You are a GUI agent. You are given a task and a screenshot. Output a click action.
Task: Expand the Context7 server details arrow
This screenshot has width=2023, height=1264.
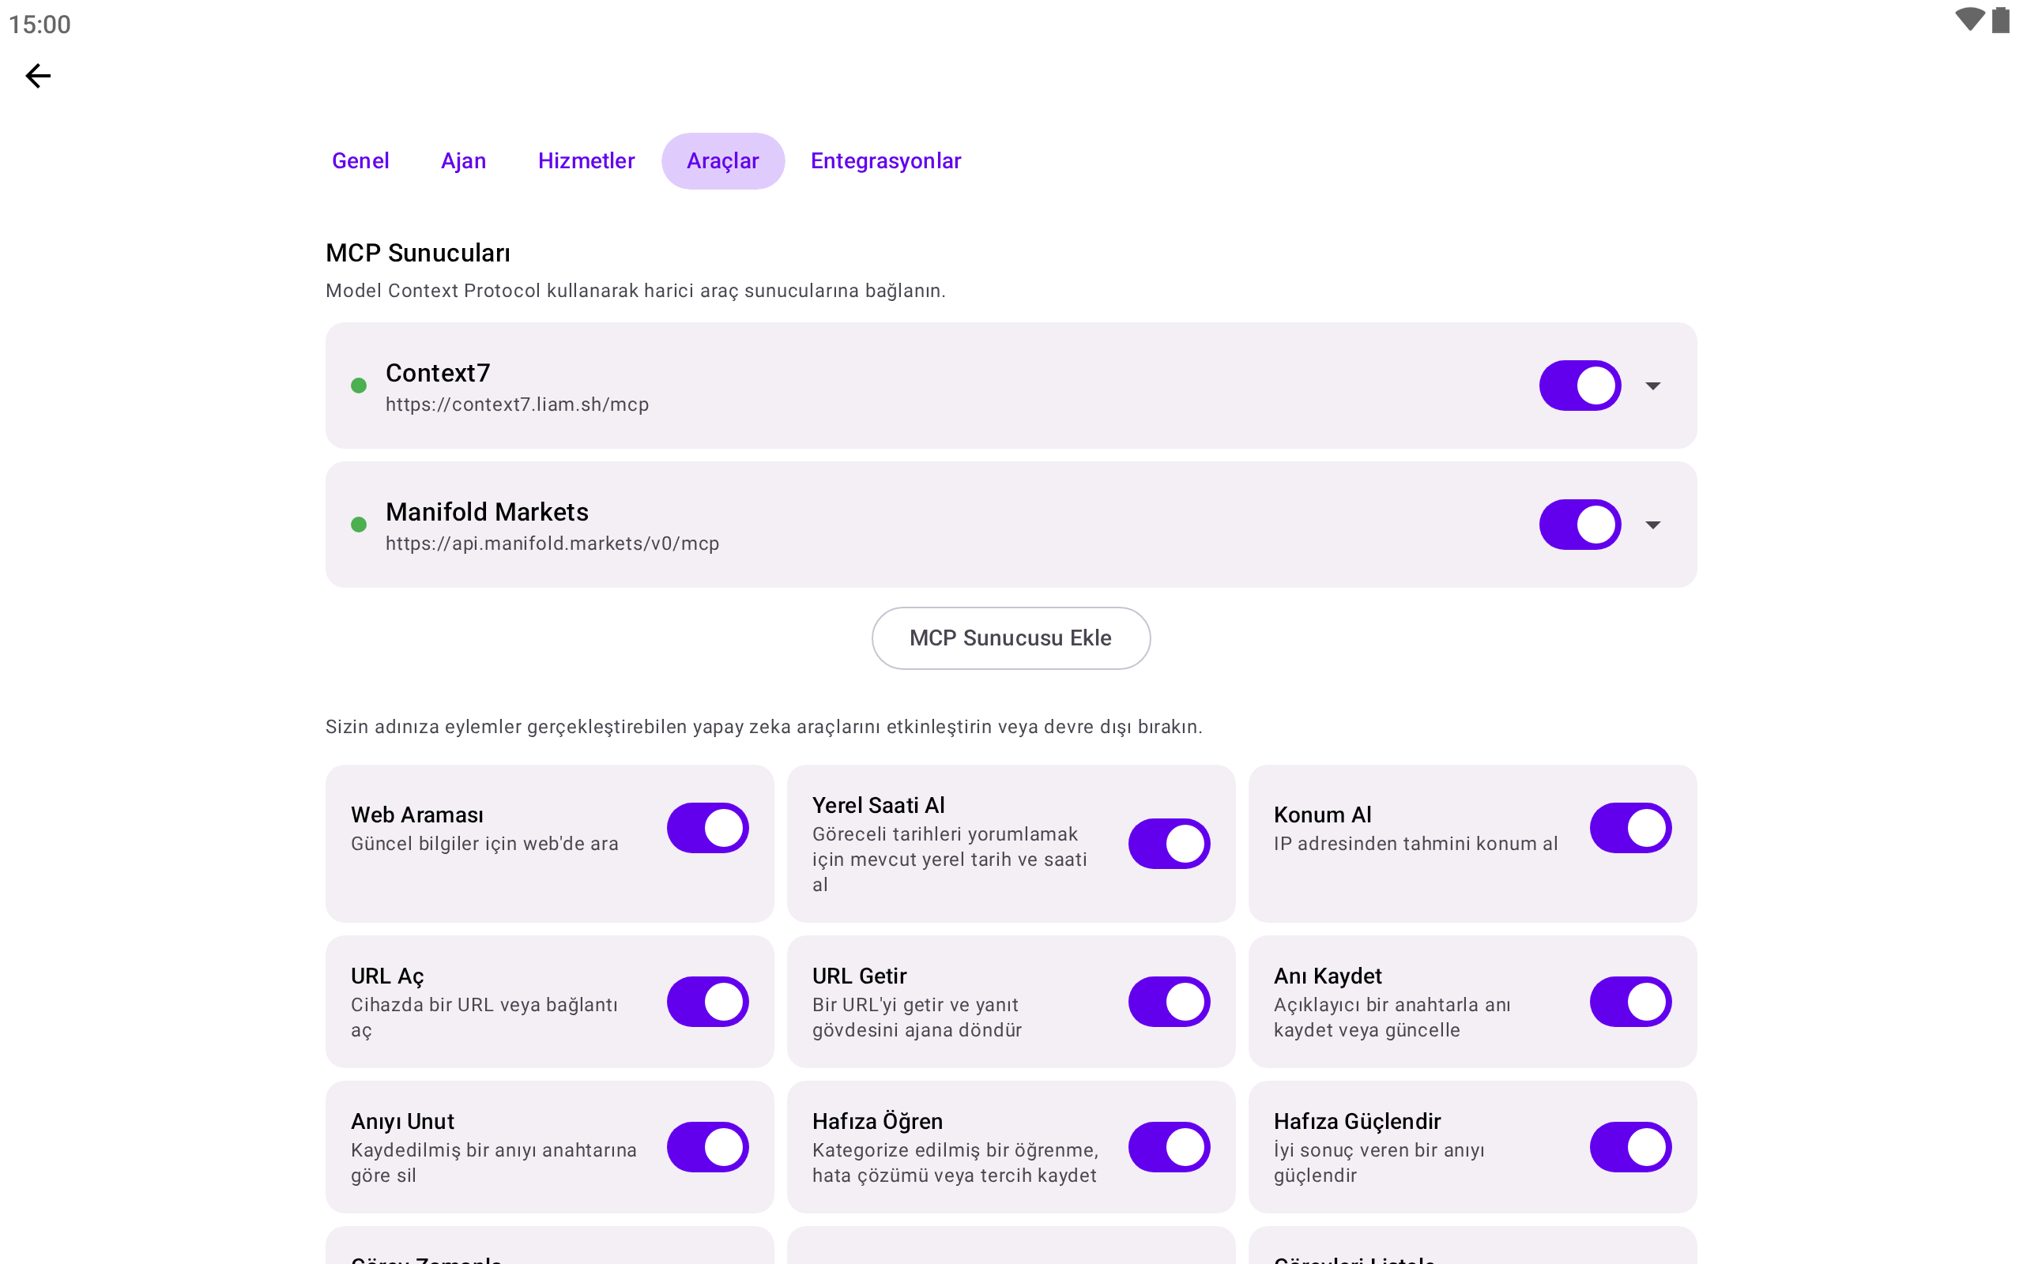coord(1652,386)
